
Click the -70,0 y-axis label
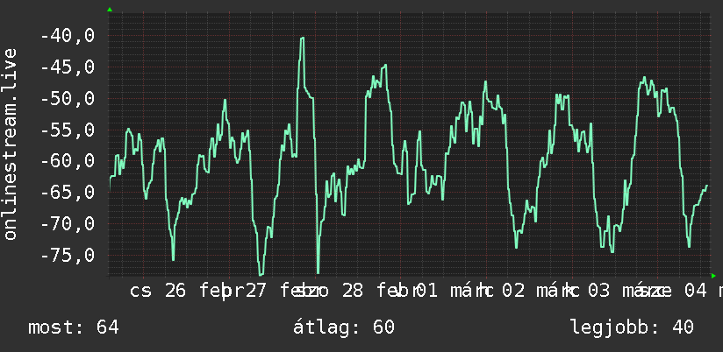tap(68, 224)
